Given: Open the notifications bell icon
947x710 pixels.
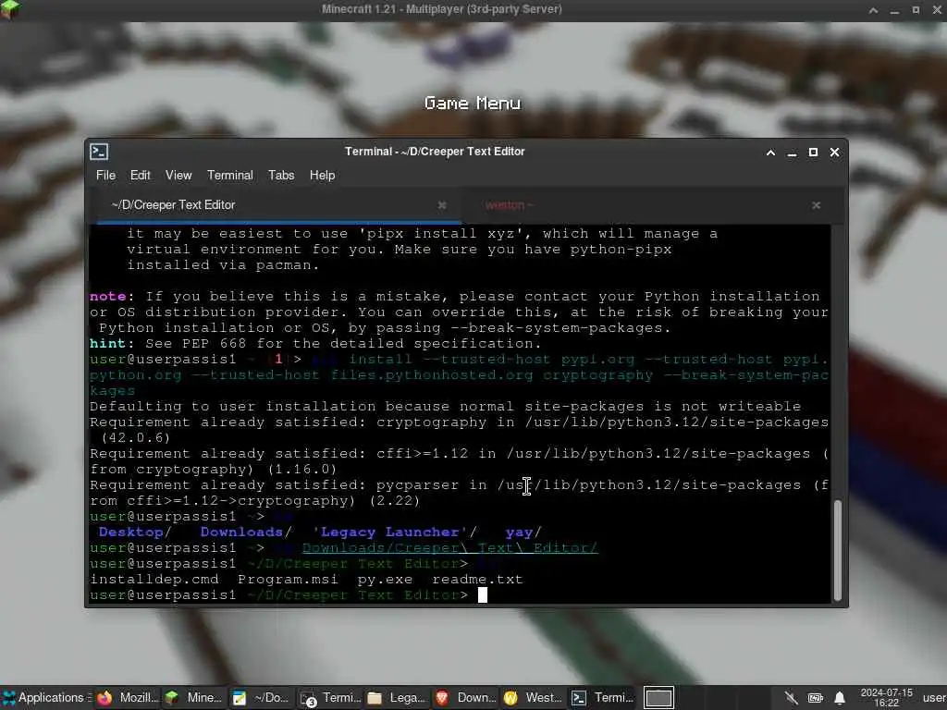Looking at the screenshot, I should pyautogui.click(x=840, y=699).
